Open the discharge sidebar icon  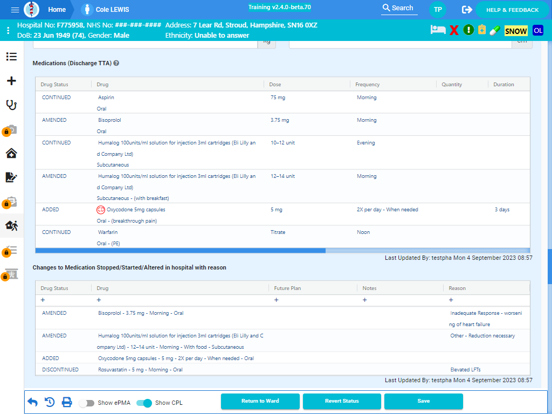(x=12, y=226)
